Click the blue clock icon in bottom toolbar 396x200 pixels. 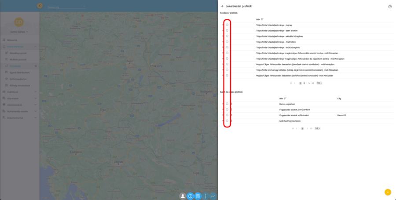[x=191, y=196]
